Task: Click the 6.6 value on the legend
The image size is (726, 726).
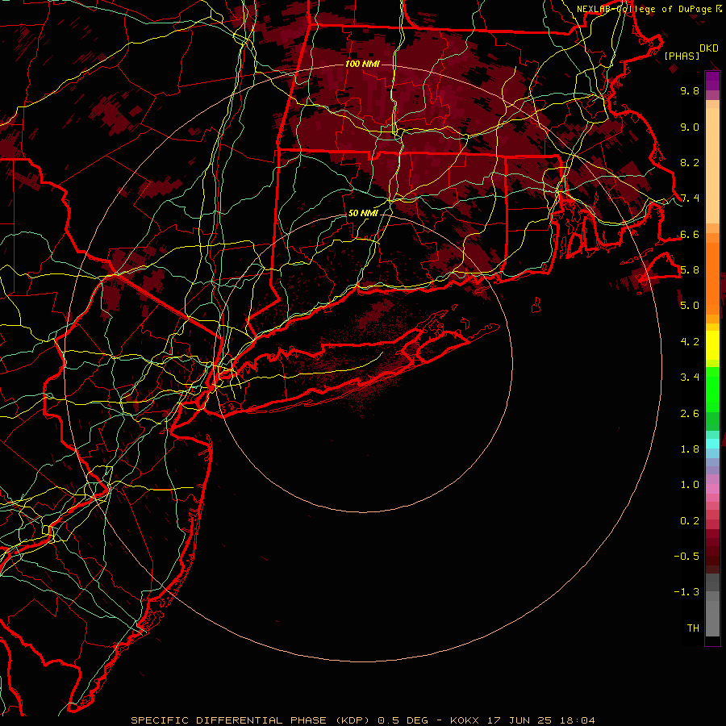Action: coord(690,234)
